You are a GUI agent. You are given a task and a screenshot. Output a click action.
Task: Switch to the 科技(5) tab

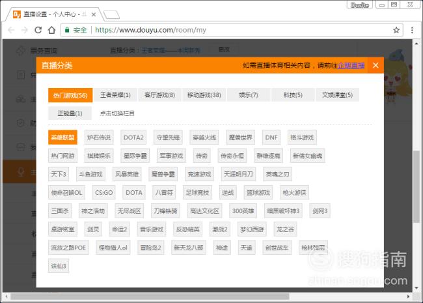tap(293, 94)
